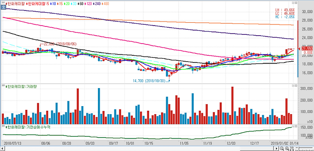Select the first 한화케미칼 price series legend
This screenshot has height=151, width=314.
pyautogui.click(x=15, y=4)
